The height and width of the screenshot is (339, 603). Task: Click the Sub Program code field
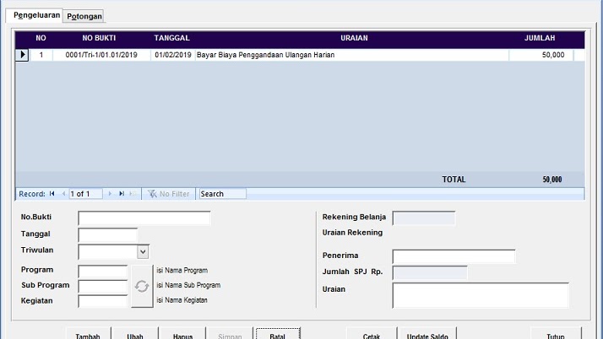tap(103, 286)
